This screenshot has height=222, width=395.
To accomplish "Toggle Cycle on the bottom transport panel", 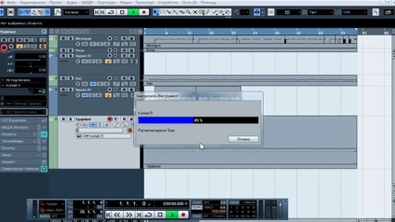I will pos(149,215).
